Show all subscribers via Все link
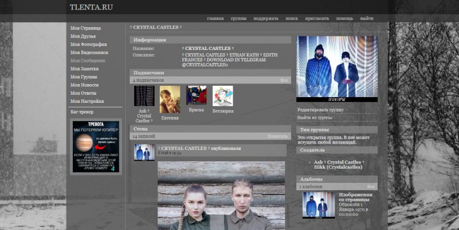The image size is (459, 230). coord(284,80)
